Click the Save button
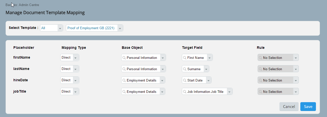This screenshot has height=117, width=327. 308,106
